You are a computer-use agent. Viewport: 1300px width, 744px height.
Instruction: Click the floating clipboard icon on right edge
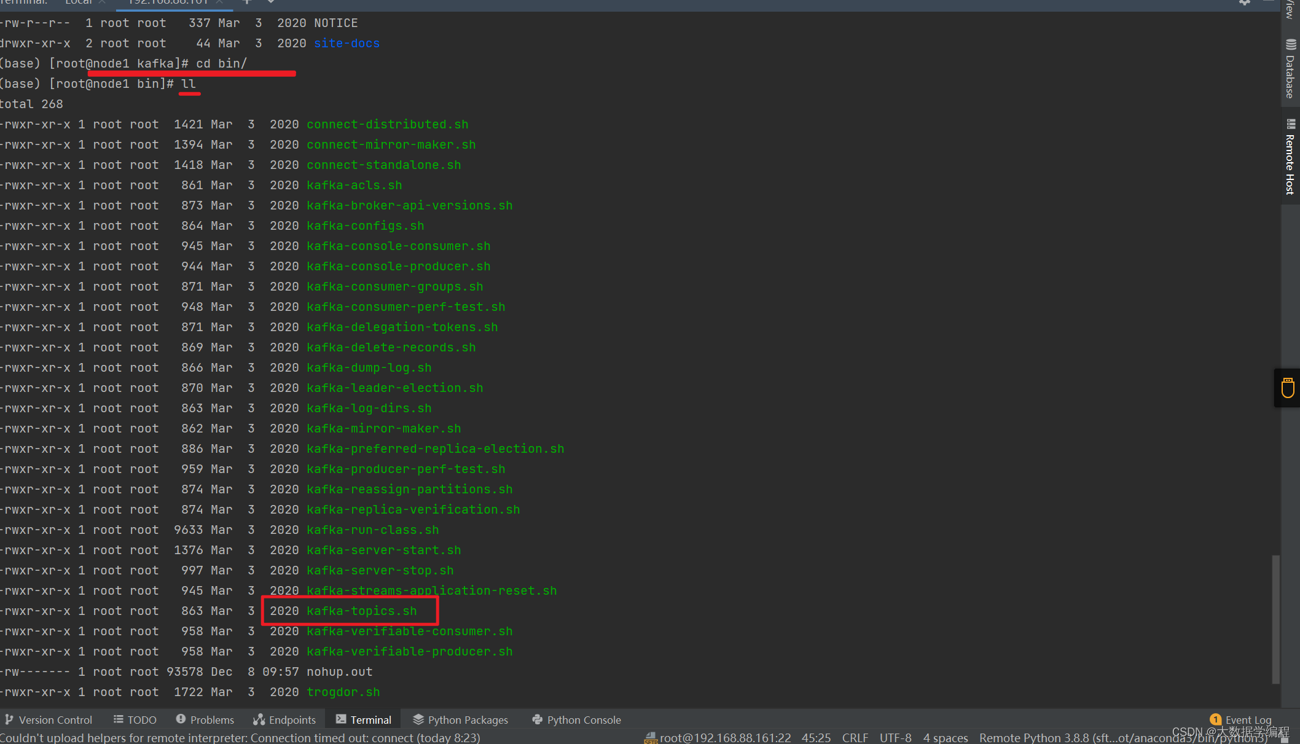pos(1288,388)
